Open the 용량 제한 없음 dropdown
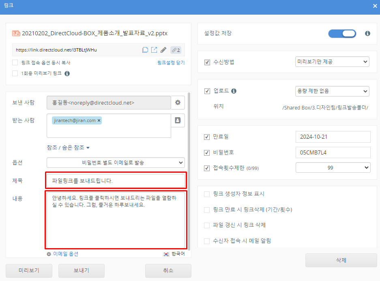This screenshot has height=281, width=380. point(332,91)
